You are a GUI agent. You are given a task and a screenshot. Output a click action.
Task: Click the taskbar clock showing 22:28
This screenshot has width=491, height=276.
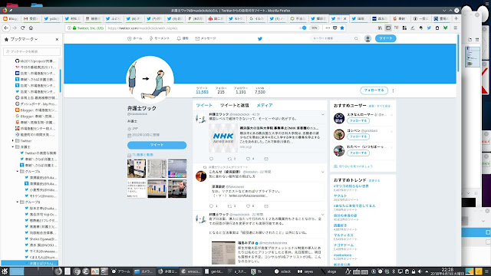click(x=447, y=271)
